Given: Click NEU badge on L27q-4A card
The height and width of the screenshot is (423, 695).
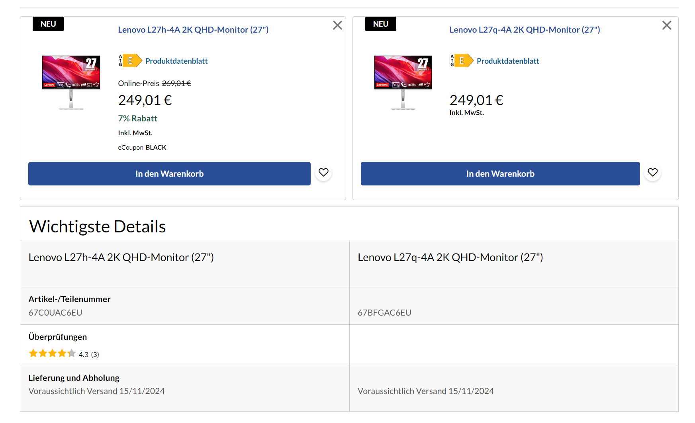Looking at the screenshot, I should (x=380, y=24).
